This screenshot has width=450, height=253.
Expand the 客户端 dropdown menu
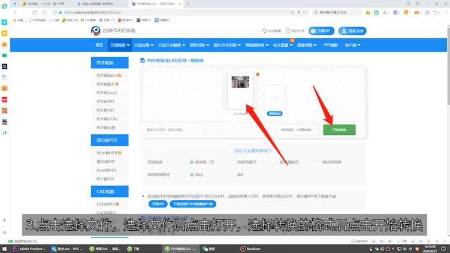click(x=352, y=45)
